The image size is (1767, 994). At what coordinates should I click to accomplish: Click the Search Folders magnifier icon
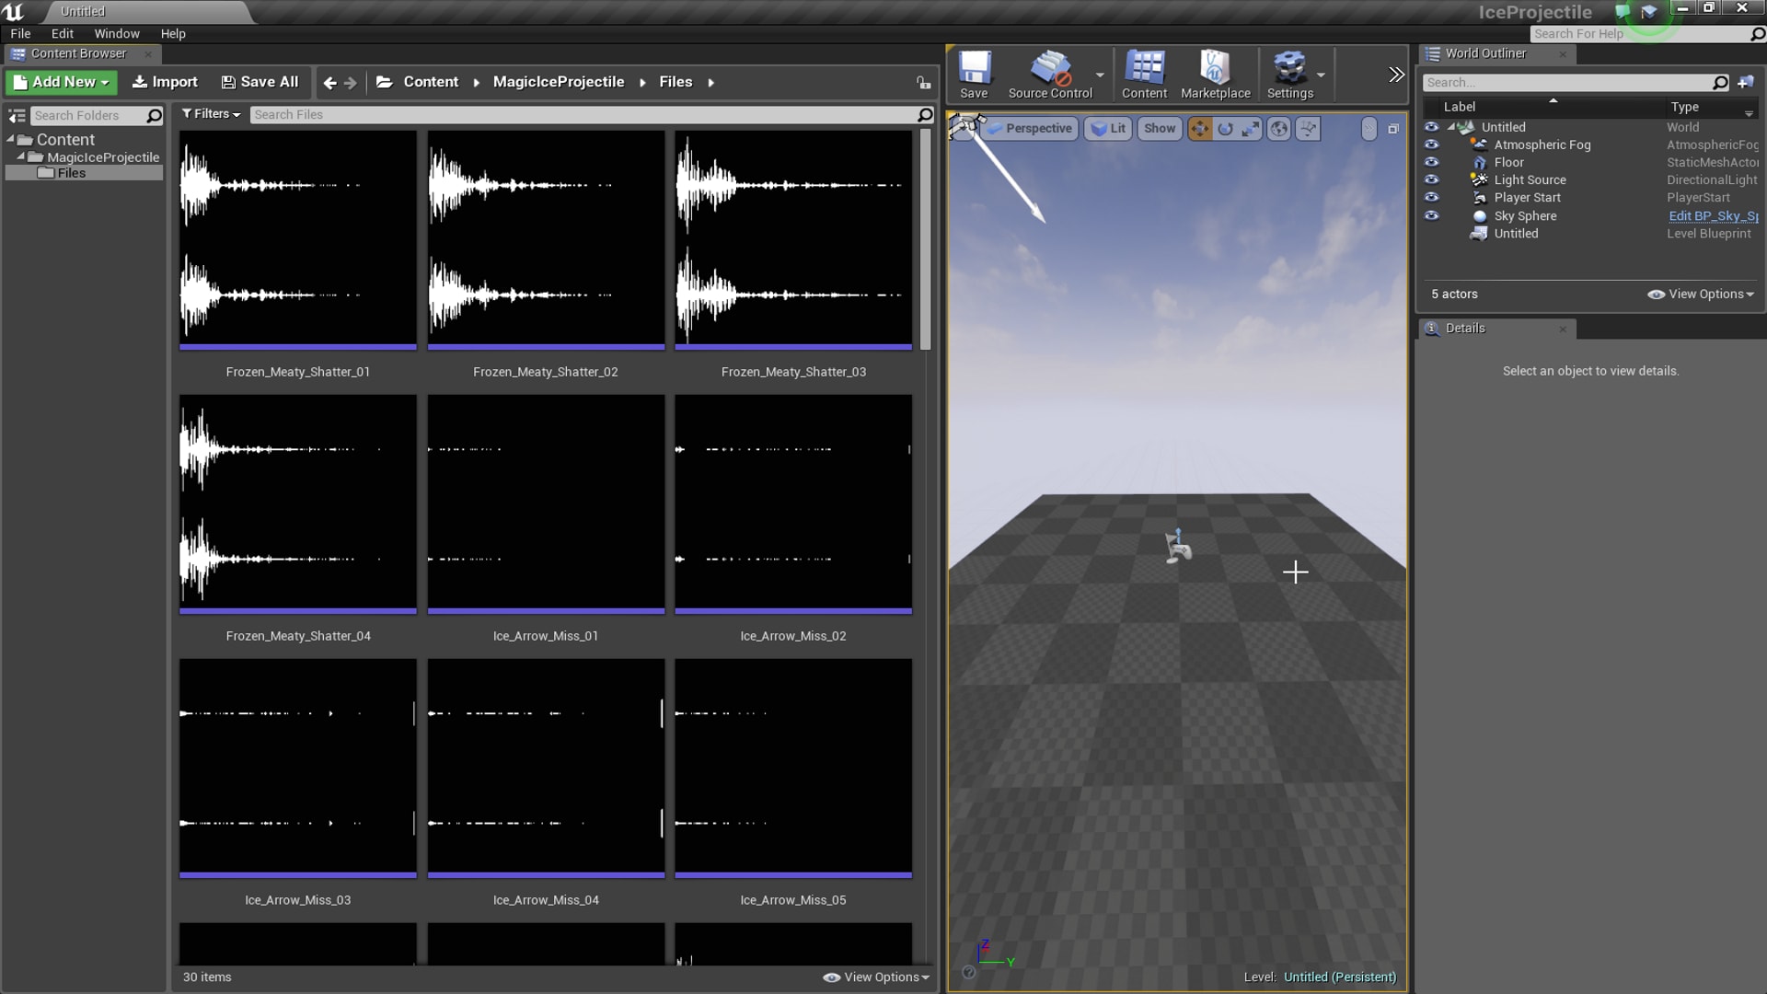tap(155, 116)
